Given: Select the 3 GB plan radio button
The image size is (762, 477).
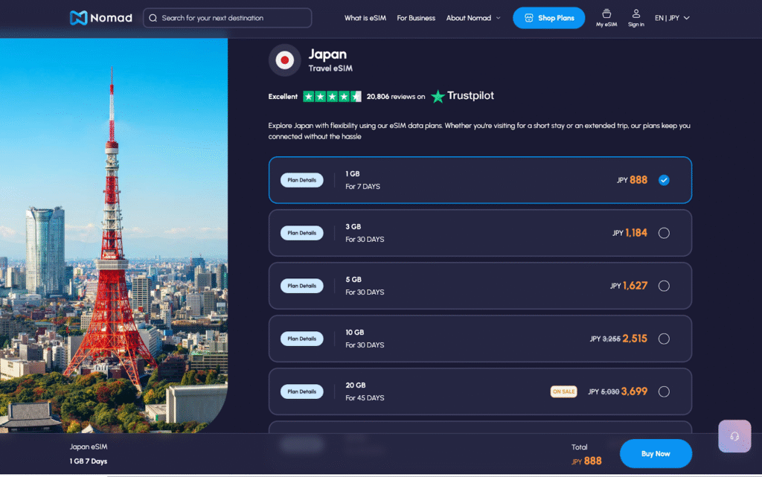Looking at the screenshot, I should (663, 232).
